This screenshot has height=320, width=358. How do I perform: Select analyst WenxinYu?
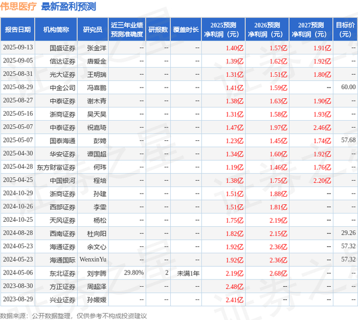point(93,260)
